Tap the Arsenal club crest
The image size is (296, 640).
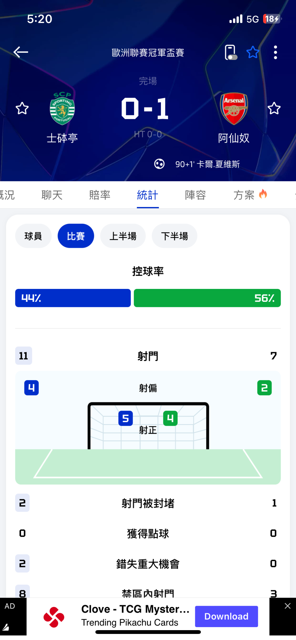(x=234, y=109)
